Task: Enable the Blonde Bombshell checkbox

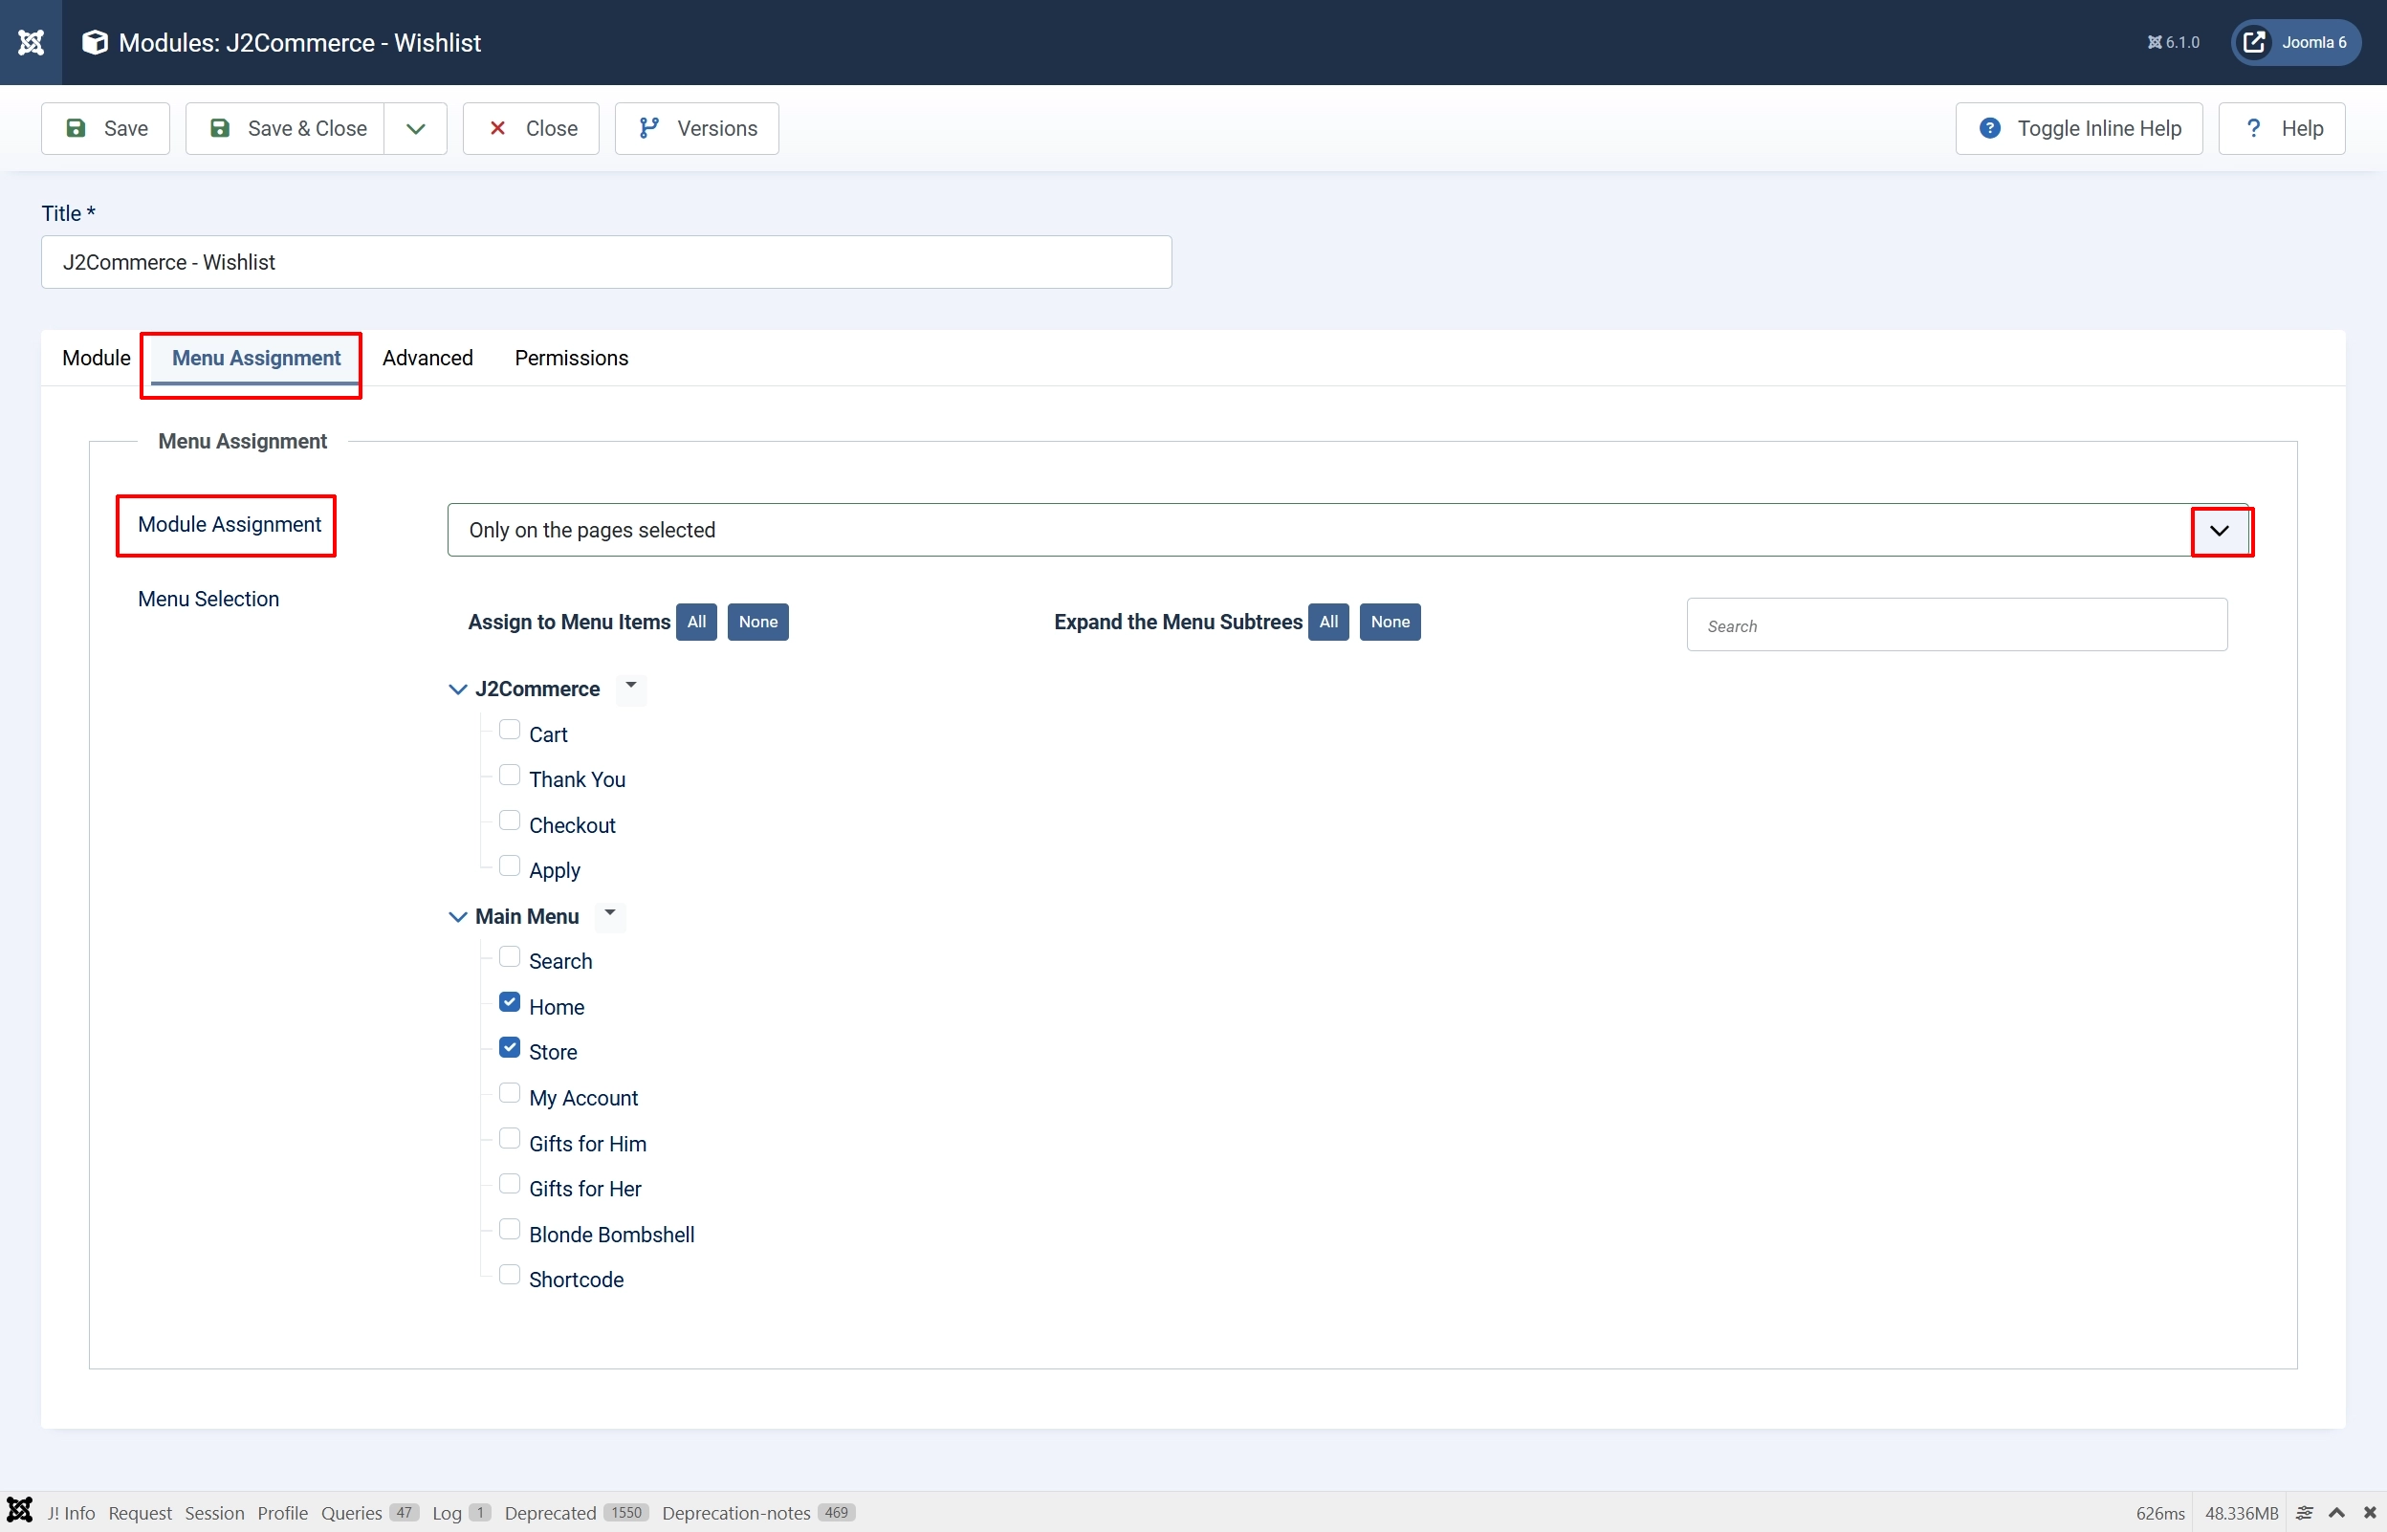Action: 509,1230
